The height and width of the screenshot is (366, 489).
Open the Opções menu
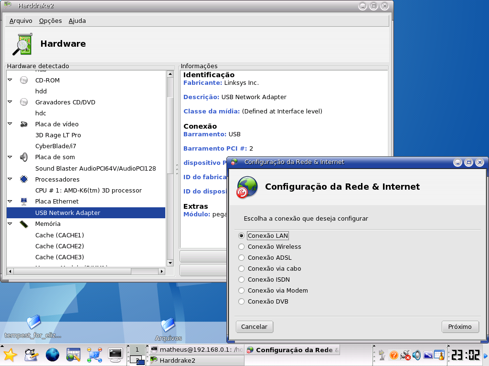(x=51, y=21)
